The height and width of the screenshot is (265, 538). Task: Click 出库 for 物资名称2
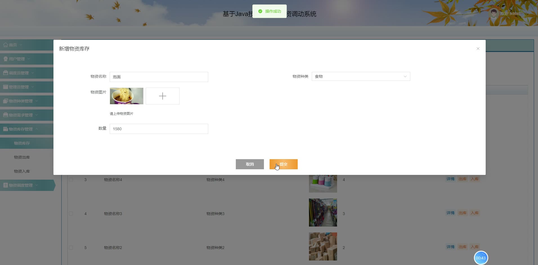463,247
